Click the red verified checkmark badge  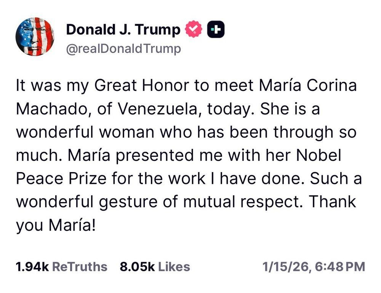click(194, 29)
